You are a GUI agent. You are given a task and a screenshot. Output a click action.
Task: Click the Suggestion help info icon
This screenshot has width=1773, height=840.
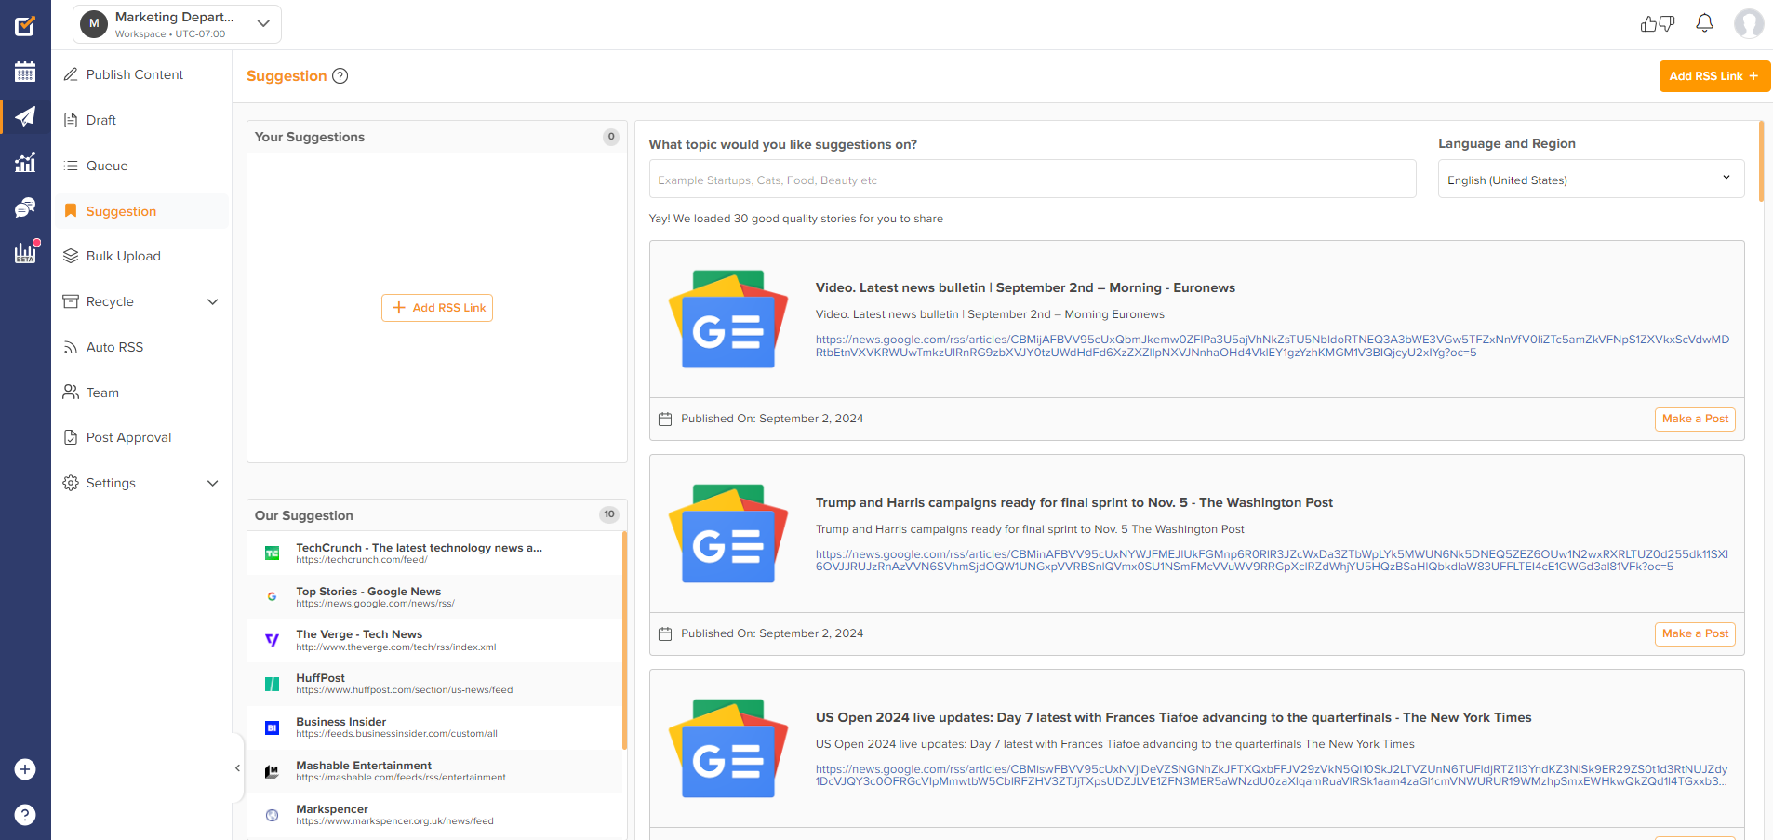pyautogui.click(x=340, y=76)
